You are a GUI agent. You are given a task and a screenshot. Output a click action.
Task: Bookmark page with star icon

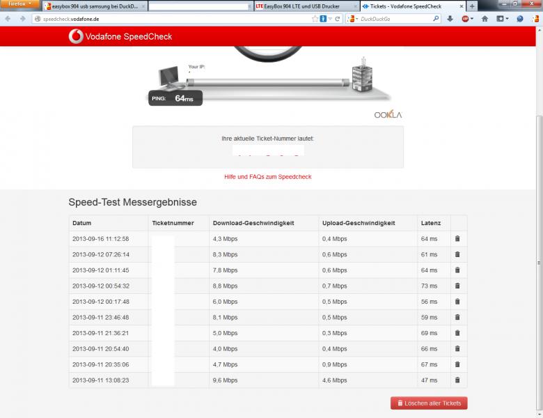(315, 19)
